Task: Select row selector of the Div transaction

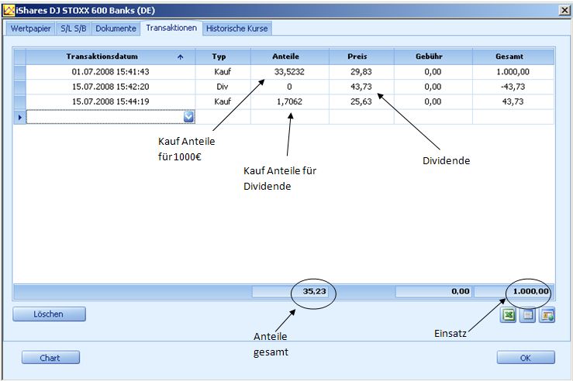Action: [x=19, y=87]
